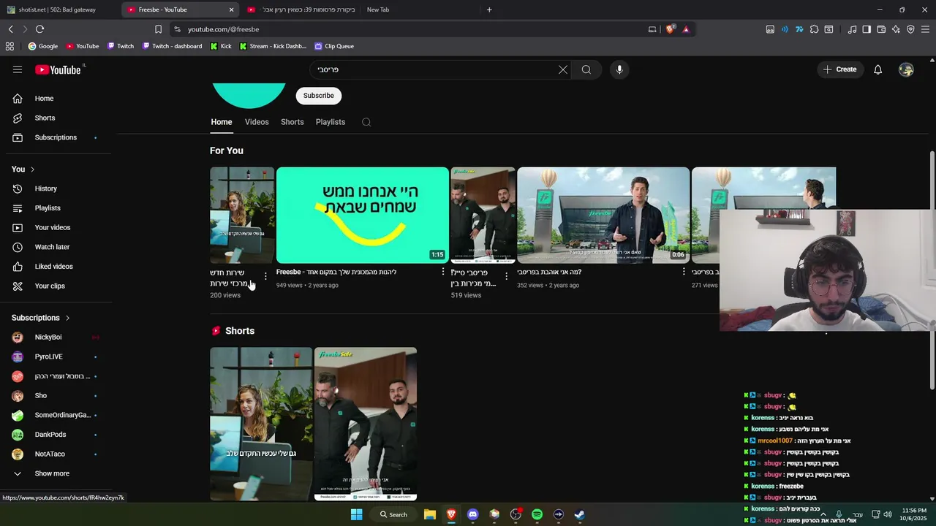Open options for the 519 views video

(x=506, y=276)
